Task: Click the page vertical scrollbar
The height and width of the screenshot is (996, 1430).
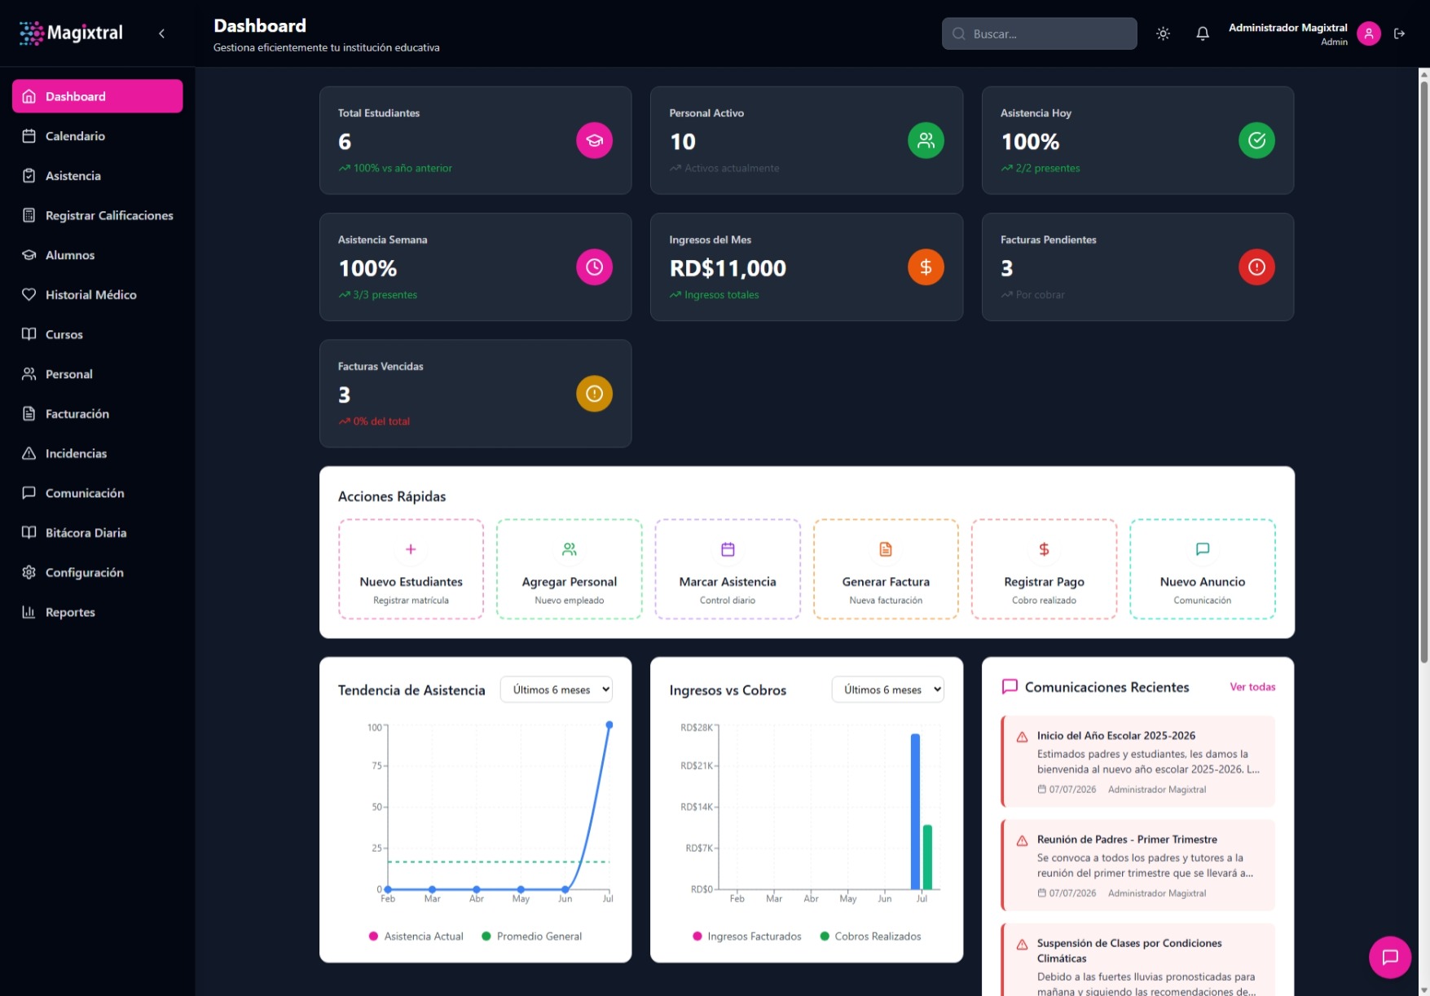Action: click(x=1423, y=372)
